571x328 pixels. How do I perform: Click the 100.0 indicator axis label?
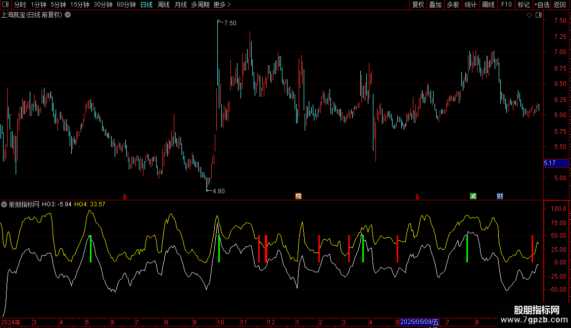click(558, 209)
